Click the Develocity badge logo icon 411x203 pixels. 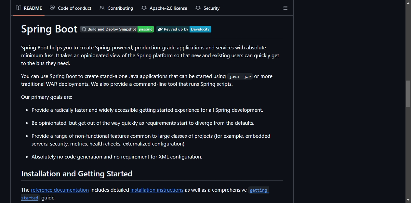click(x=160, y=29)
